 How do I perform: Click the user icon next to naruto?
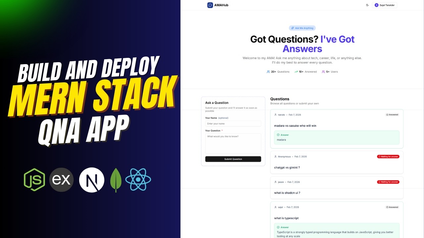pos(276,115)
